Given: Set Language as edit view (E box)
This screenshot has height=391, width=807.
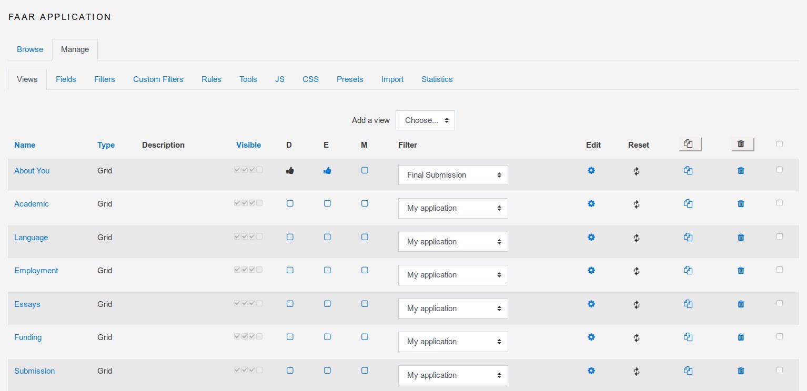Looking at the screenshot, I should [327, 237].
